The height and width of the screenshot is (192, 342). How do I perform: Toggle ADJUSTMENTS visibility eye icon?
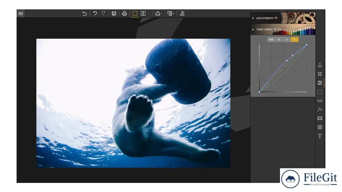coord(276,18)
